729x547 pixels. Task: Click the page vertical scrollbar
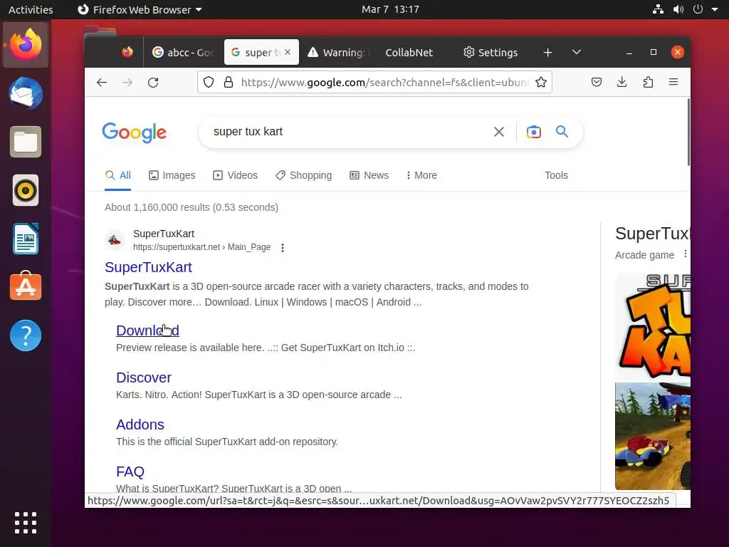coord(688,132)
